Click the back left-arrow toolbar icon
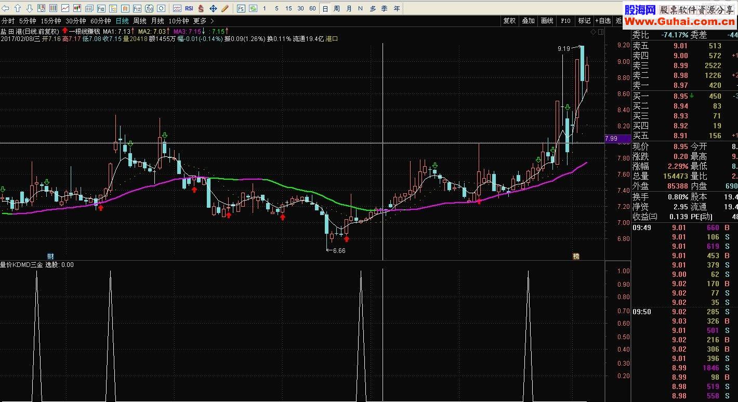 click(6, 8)
